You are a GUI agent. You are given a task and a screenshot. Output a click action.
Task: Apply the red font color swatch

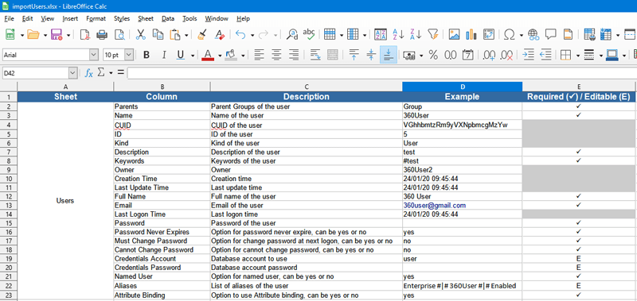pyautogui.click(x=208, y=55)
